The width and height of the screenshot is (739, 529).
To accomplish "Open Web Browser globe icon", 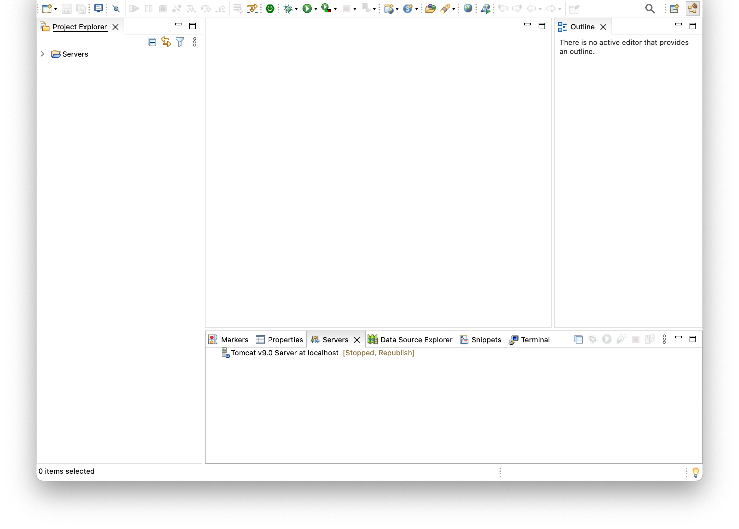I will pyautogui.click(x=468, y=8).
